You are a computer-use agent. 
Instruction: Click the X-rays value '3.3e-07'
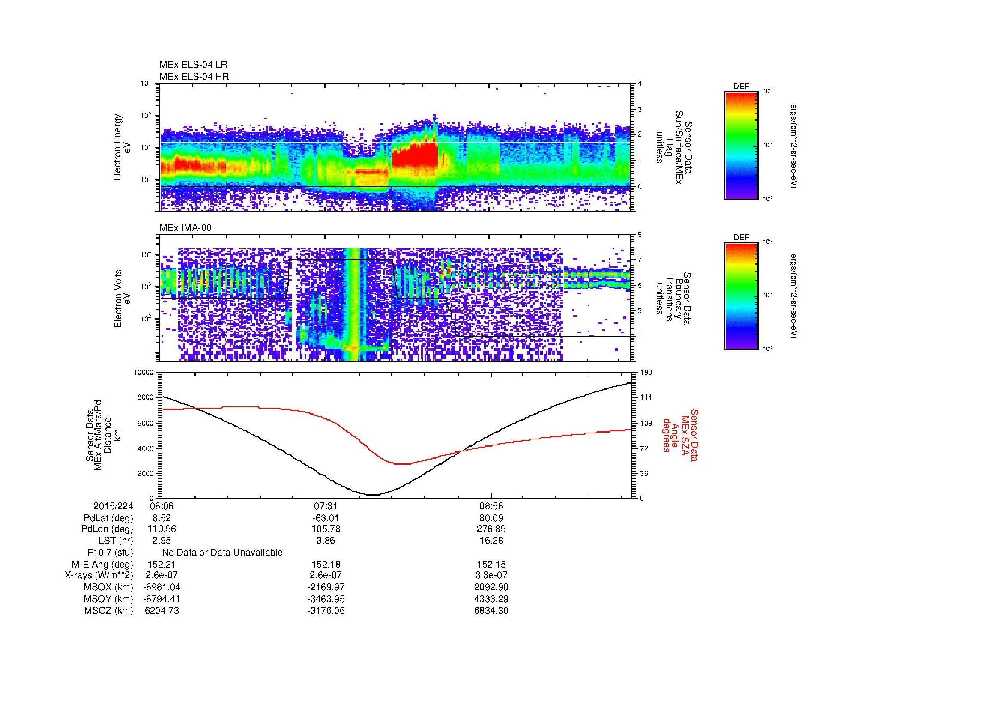point(491,576)
